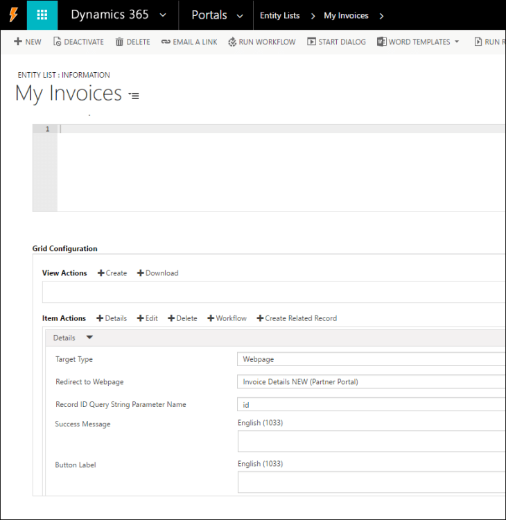The width and height of the screenshot is (506, 520).
Task: Click the Start Dialog play icon
Action: [x=311, y=42]
